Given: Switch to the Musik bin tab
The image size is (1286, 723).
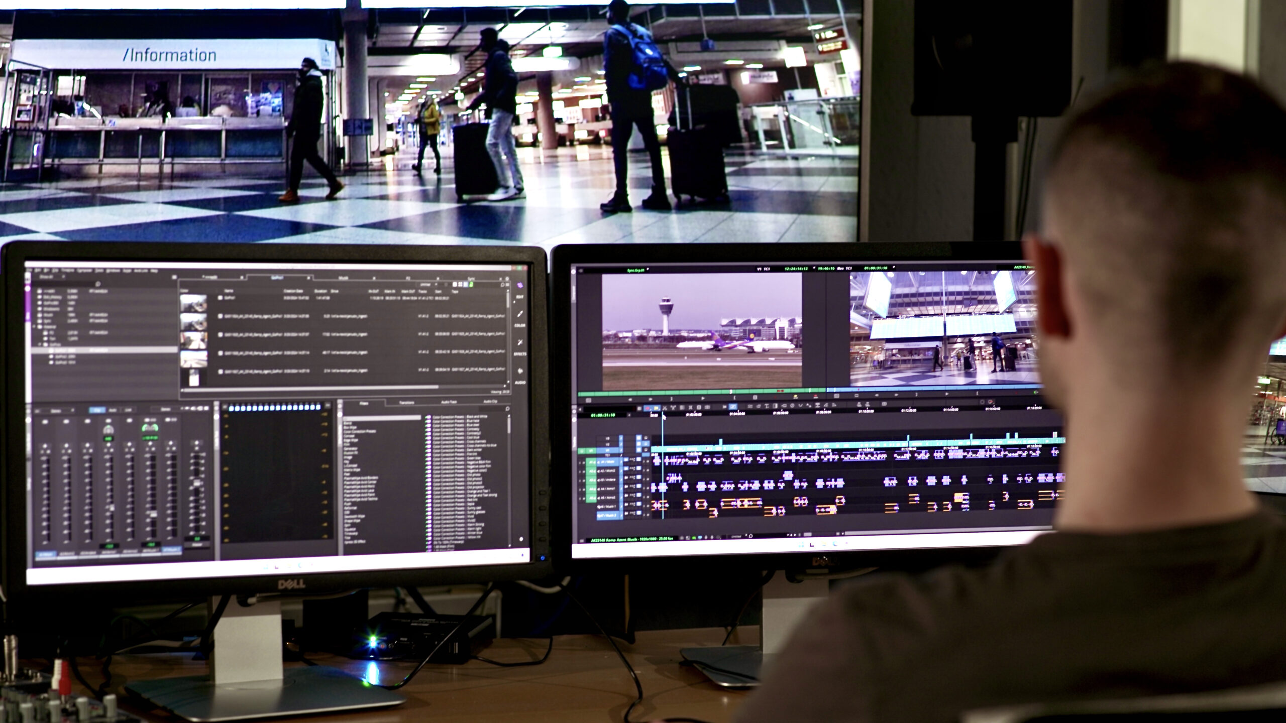Looking at the screenshot, I should [343, 278].
